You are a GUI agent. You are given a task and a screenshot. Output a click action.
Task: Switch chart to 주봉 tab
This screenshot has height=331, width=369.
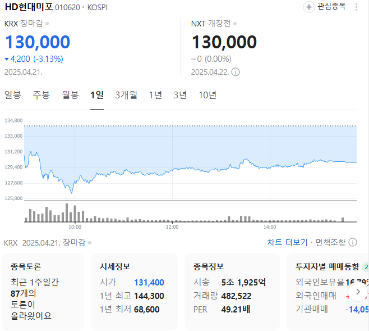coord(41,95)
